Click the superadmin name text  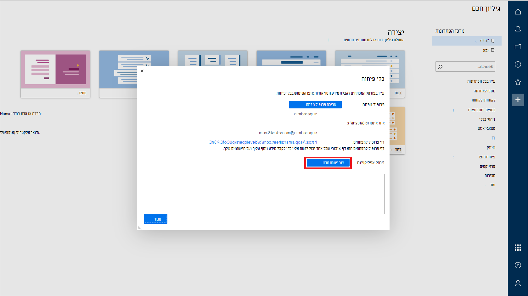pos(305,114)
